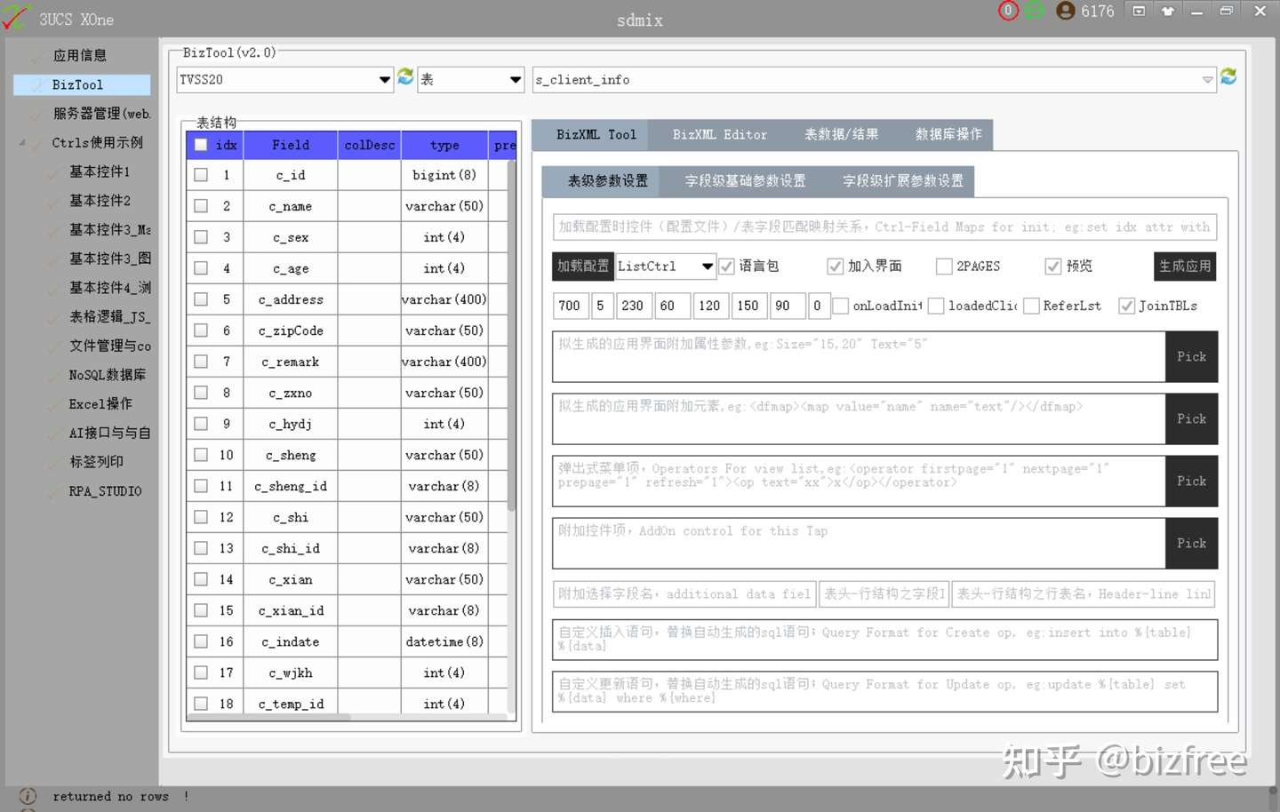Viewport: 1280px width, 812px height.
Task: Click the skin (shirt) theme icon
Action: (1168, 11)
